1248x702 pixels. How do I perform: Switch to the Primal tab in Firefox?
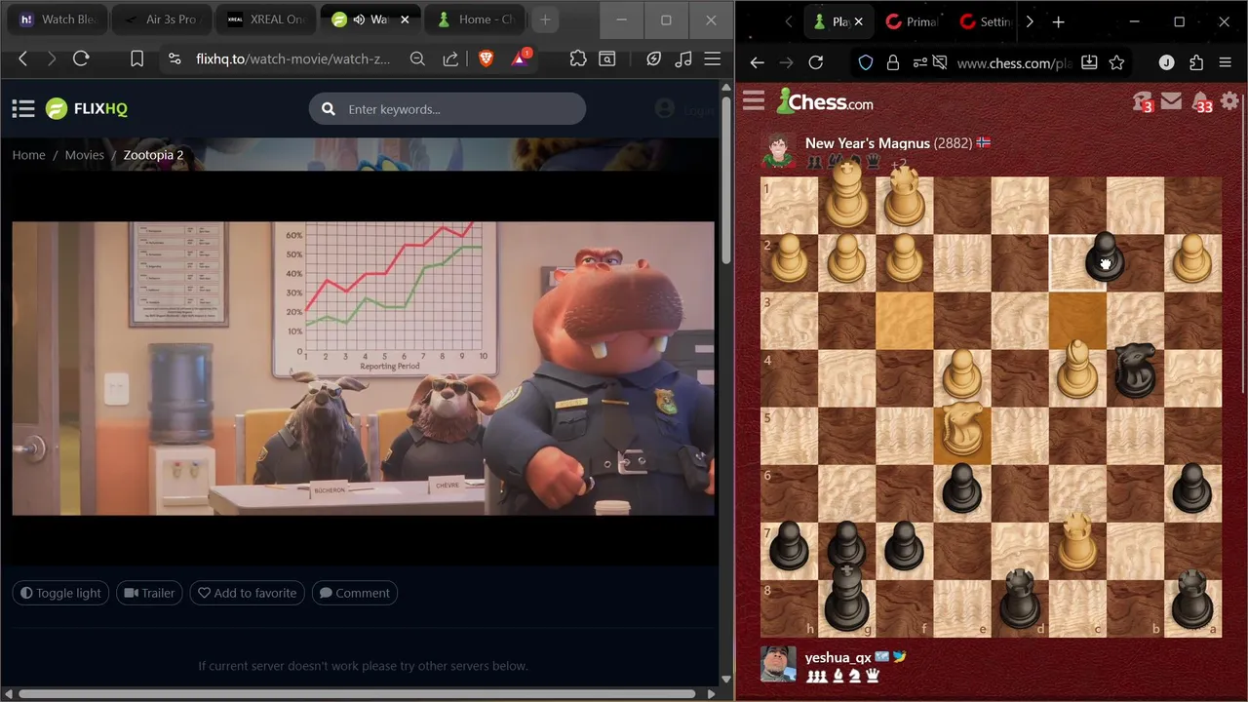pyautogui.click(x=911, y=21)
